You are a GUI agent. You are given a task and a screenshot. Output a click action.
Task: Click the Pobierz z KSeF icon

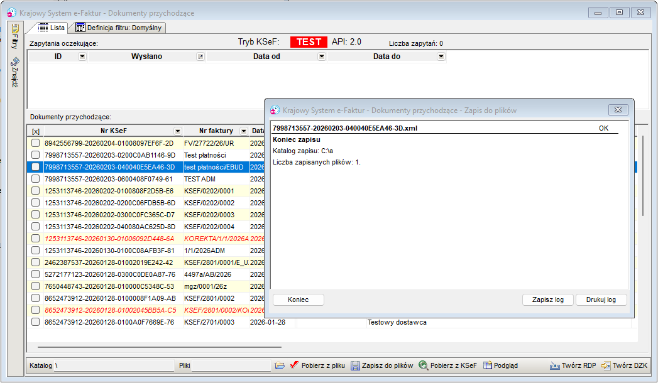tap(423, 365)
